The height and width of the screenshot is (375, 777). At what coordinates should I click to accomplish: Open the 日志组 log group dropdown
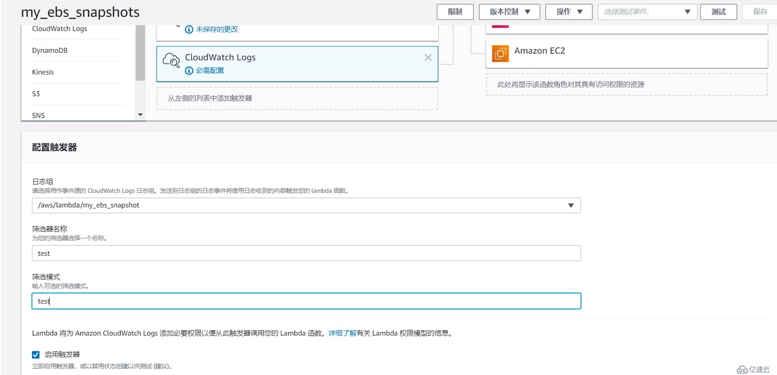point(306,205)
